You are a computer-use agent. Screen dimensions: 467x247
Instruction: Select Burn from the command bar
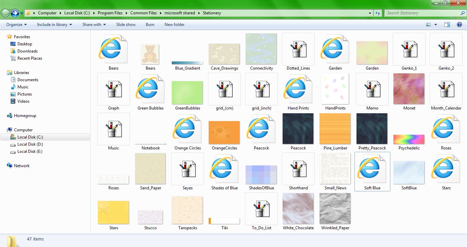150,24
